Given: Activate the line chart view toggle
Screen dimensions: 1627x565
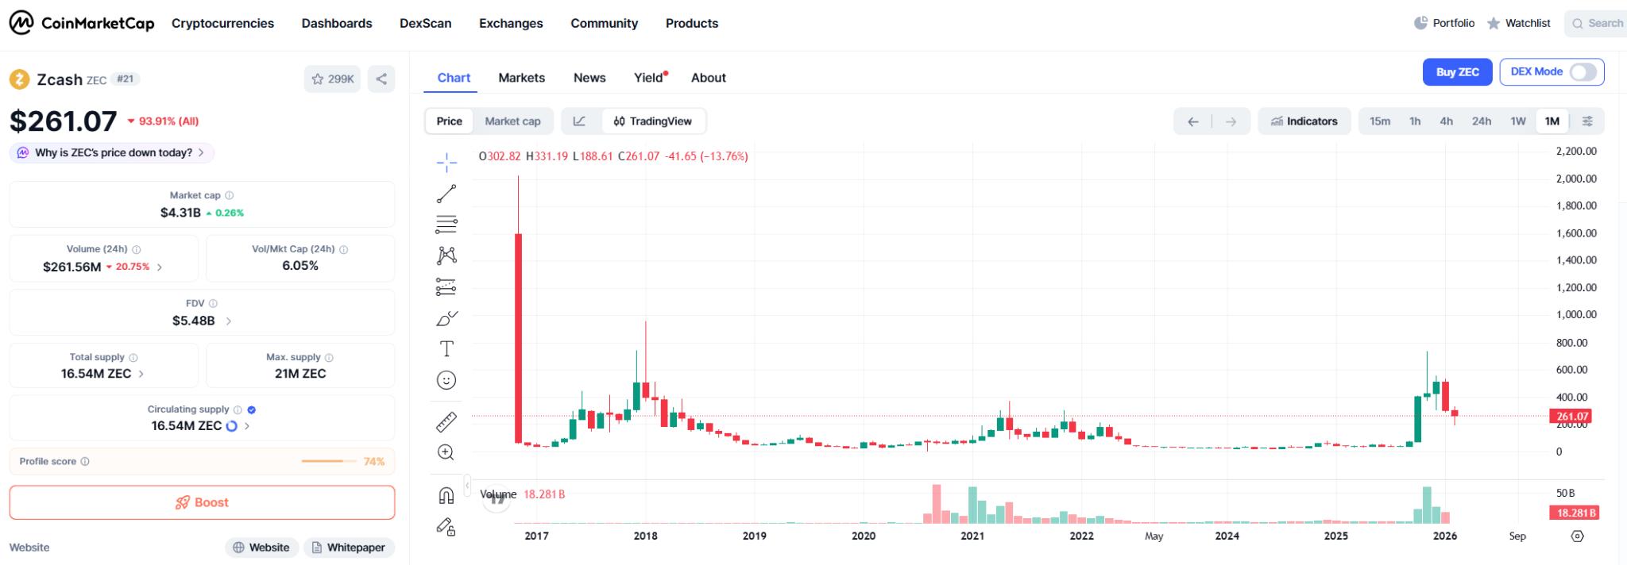Looking at the screenshot, I should pyautogui.click(x=580, y=121).
